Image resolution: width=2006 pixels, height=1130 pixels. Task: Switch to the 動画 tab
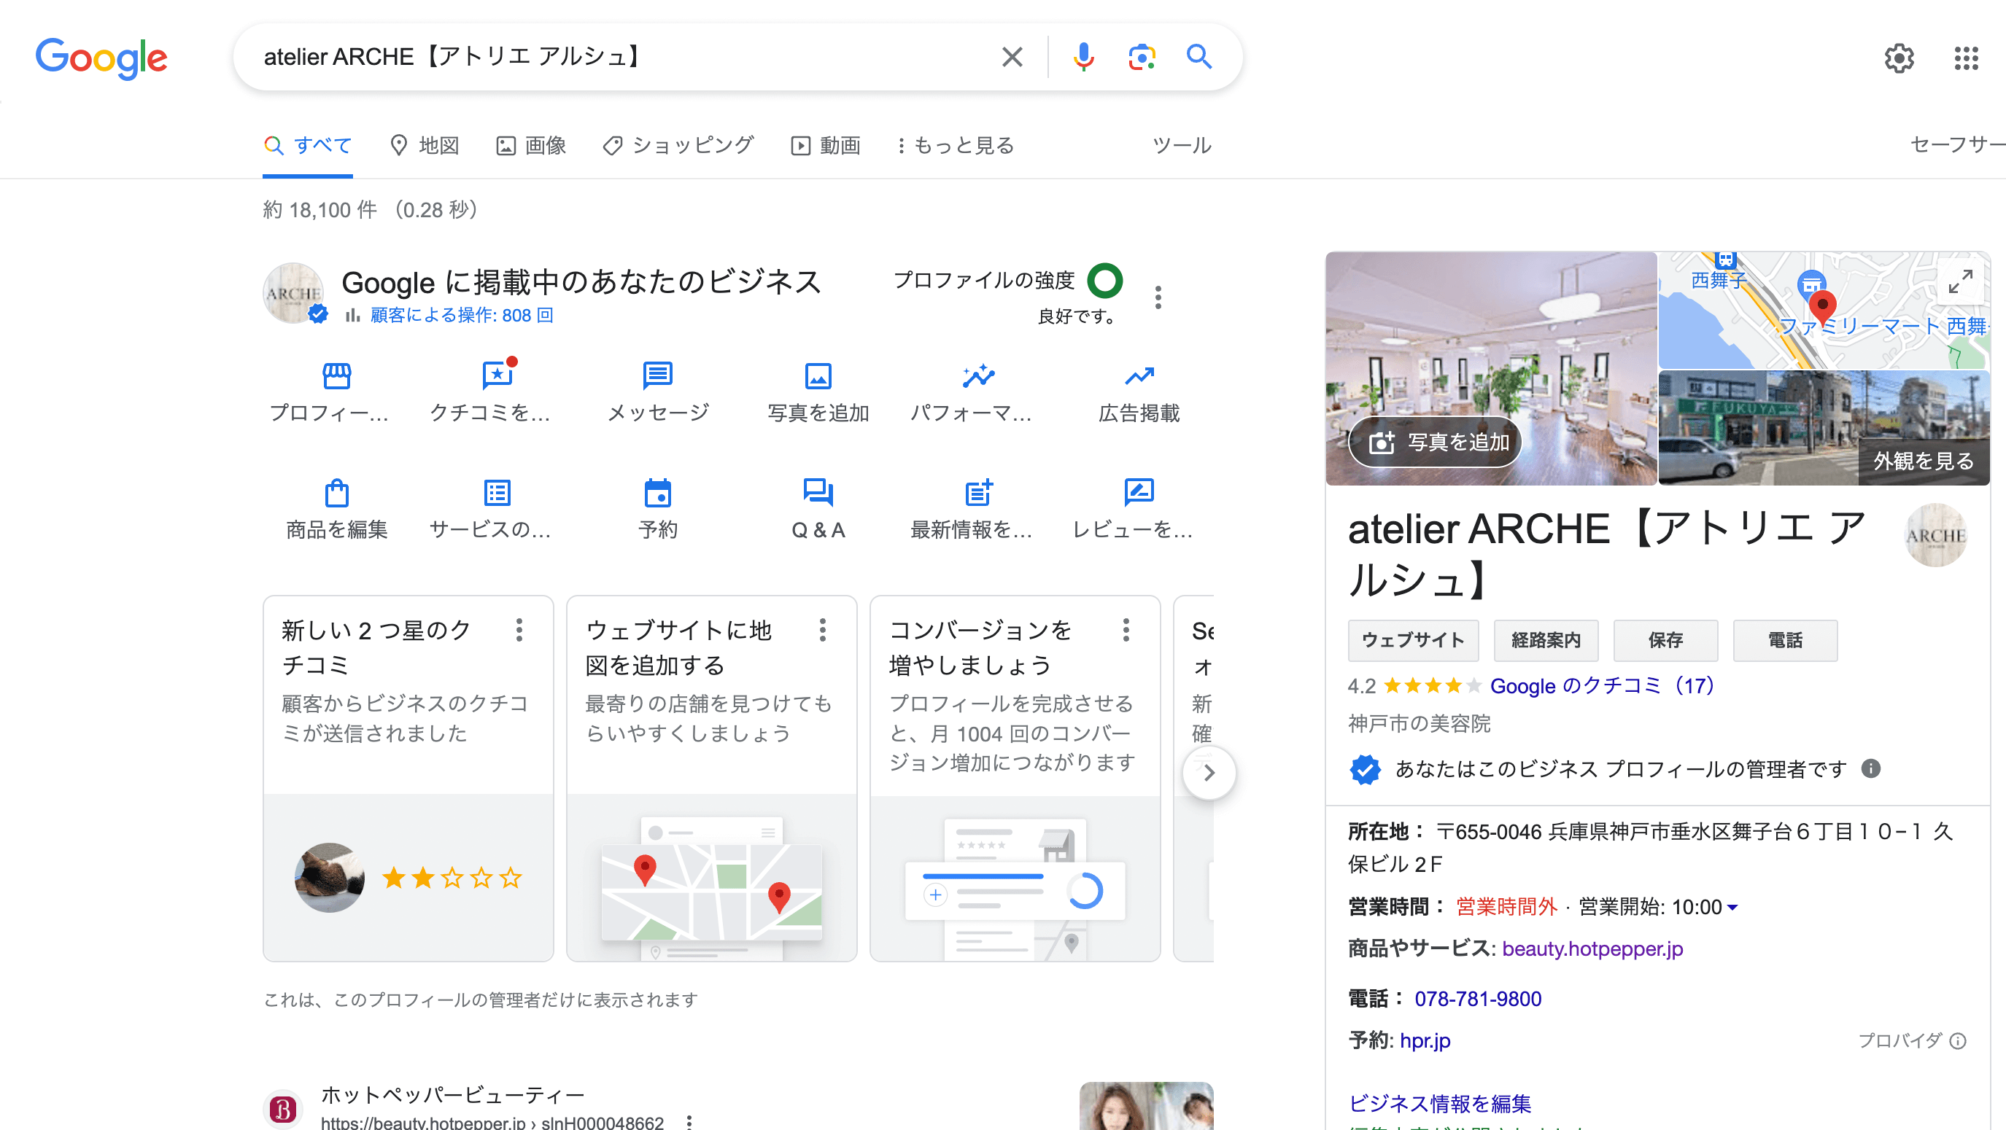826,146
